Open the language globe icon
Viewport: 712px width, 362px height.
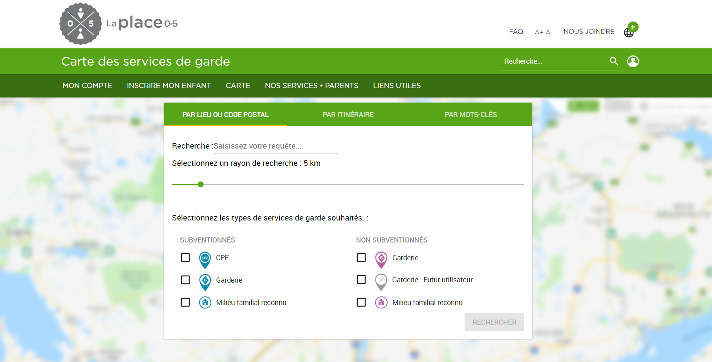629,33
